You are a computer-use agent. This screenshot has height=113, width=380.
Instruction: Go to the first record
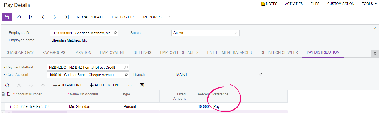coord(31,17)
